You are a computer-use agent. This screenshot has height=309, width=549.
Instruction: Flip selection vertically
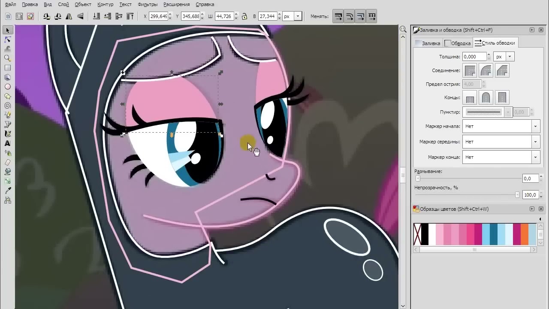tap(80, 16)
